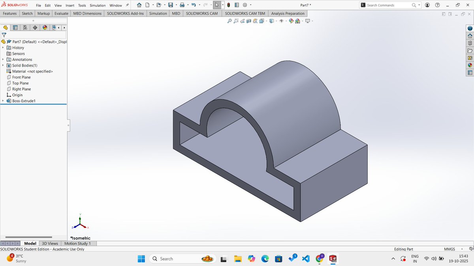Image resolution: width=474 pixels, height=266 pixels.
Task: Open Custom Properties in the task pane
Action: [x=470, y=73]
